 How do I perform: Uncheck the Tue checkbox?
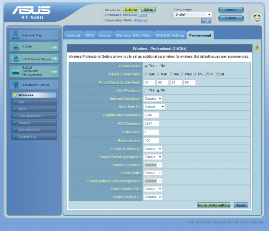click(x=171, y=74)
